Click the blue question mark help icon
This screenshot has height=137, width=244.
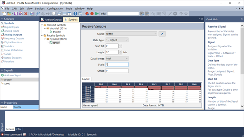75,14
